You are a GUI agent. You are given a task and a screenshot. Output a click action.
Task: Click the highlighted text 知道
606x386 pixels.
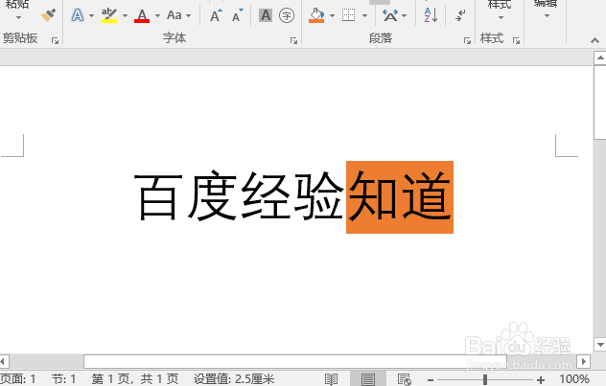[400, 197]
